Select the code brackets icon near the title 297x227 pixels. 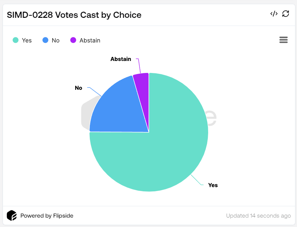pyautogui.click(x=274, y=14)
